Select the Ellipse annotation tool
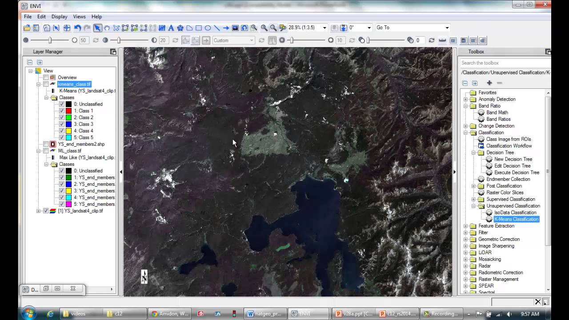Screen dimensions: 569x320 [x=208, y=28]
